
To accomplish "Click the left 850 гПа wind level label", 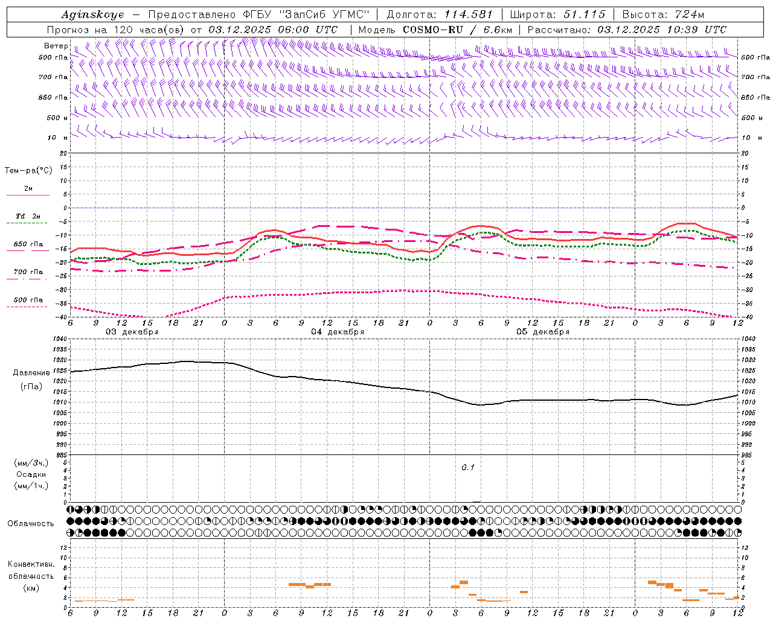I will (53, 97).
